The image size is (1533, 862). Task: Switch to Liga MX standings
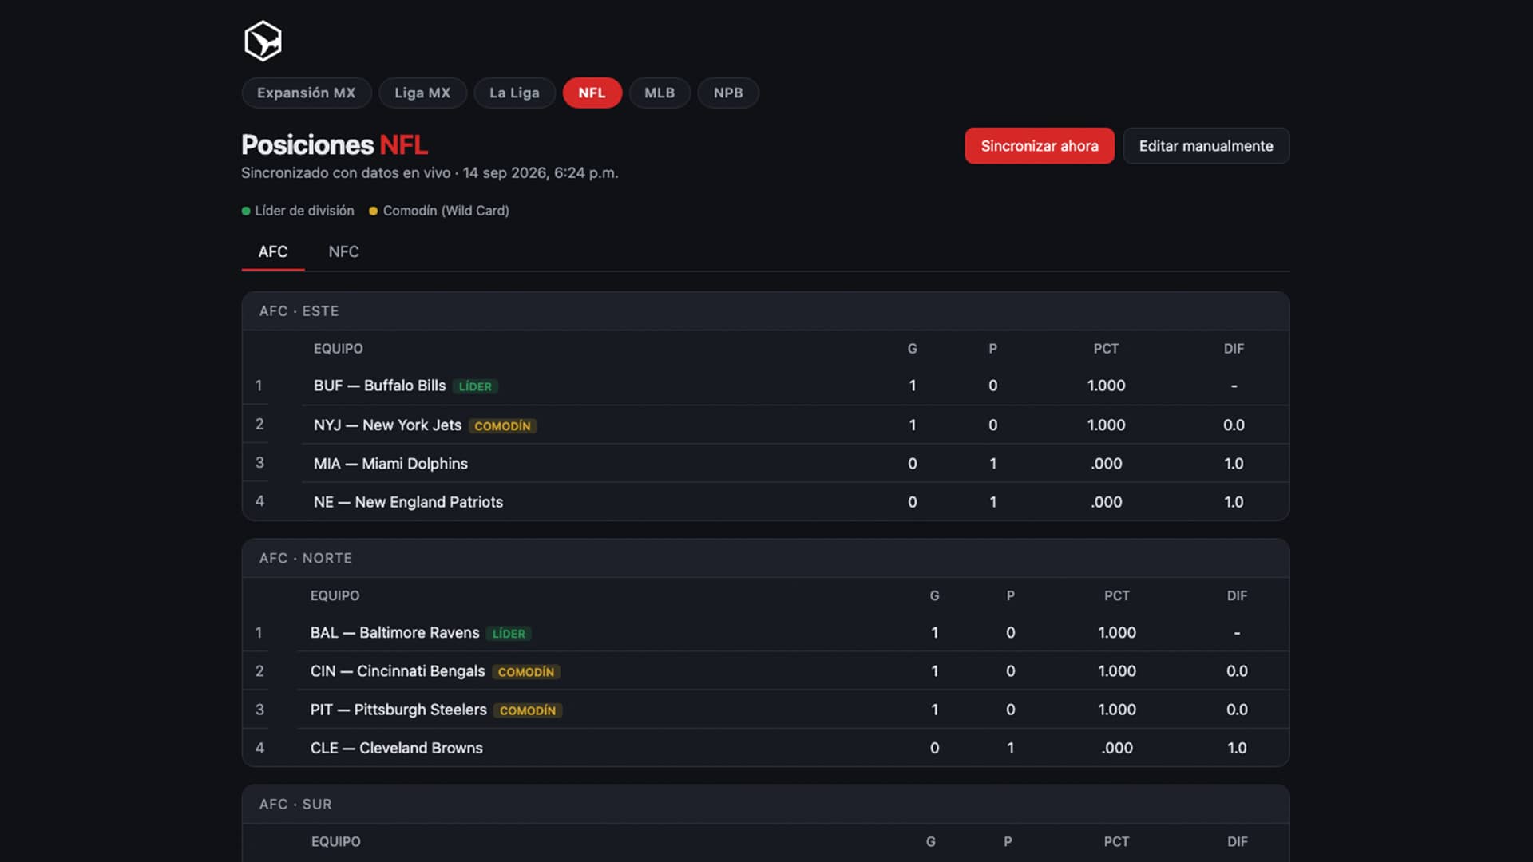click(422, 93)
